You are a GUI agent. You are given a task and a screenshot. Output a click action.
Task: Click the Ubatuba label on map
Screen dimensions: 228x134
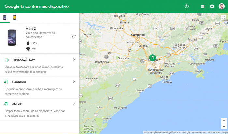coord(209,60)
